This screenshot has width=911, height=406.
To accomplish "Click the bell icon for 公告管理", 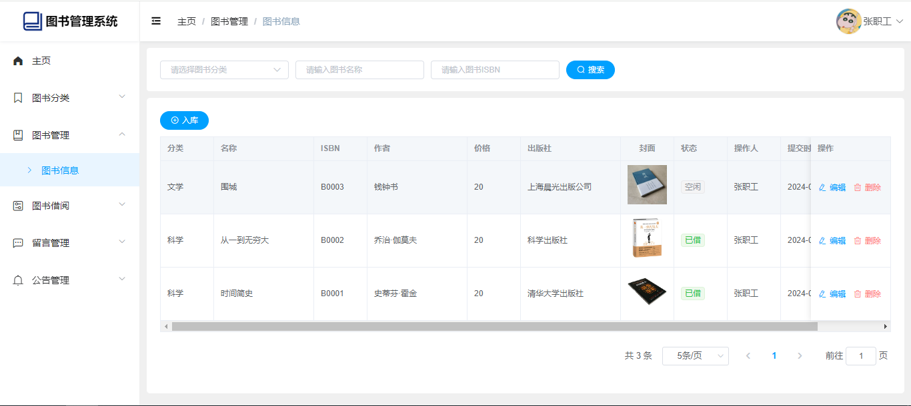I will [x=18, y=280].
